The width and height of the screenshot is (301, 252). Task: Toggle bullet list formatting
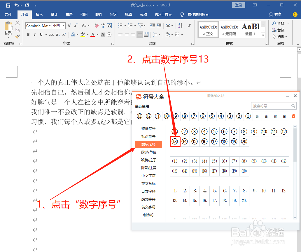[x=120, y=26]
